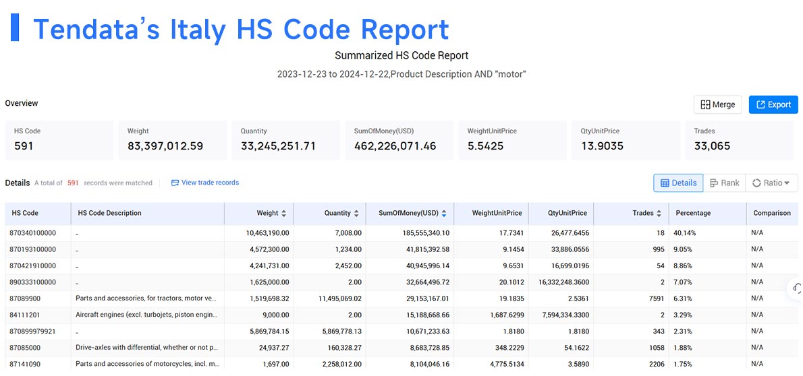Click the trade records icon beside View link
This screenshot has height=376, width=803.
[175, 183]
